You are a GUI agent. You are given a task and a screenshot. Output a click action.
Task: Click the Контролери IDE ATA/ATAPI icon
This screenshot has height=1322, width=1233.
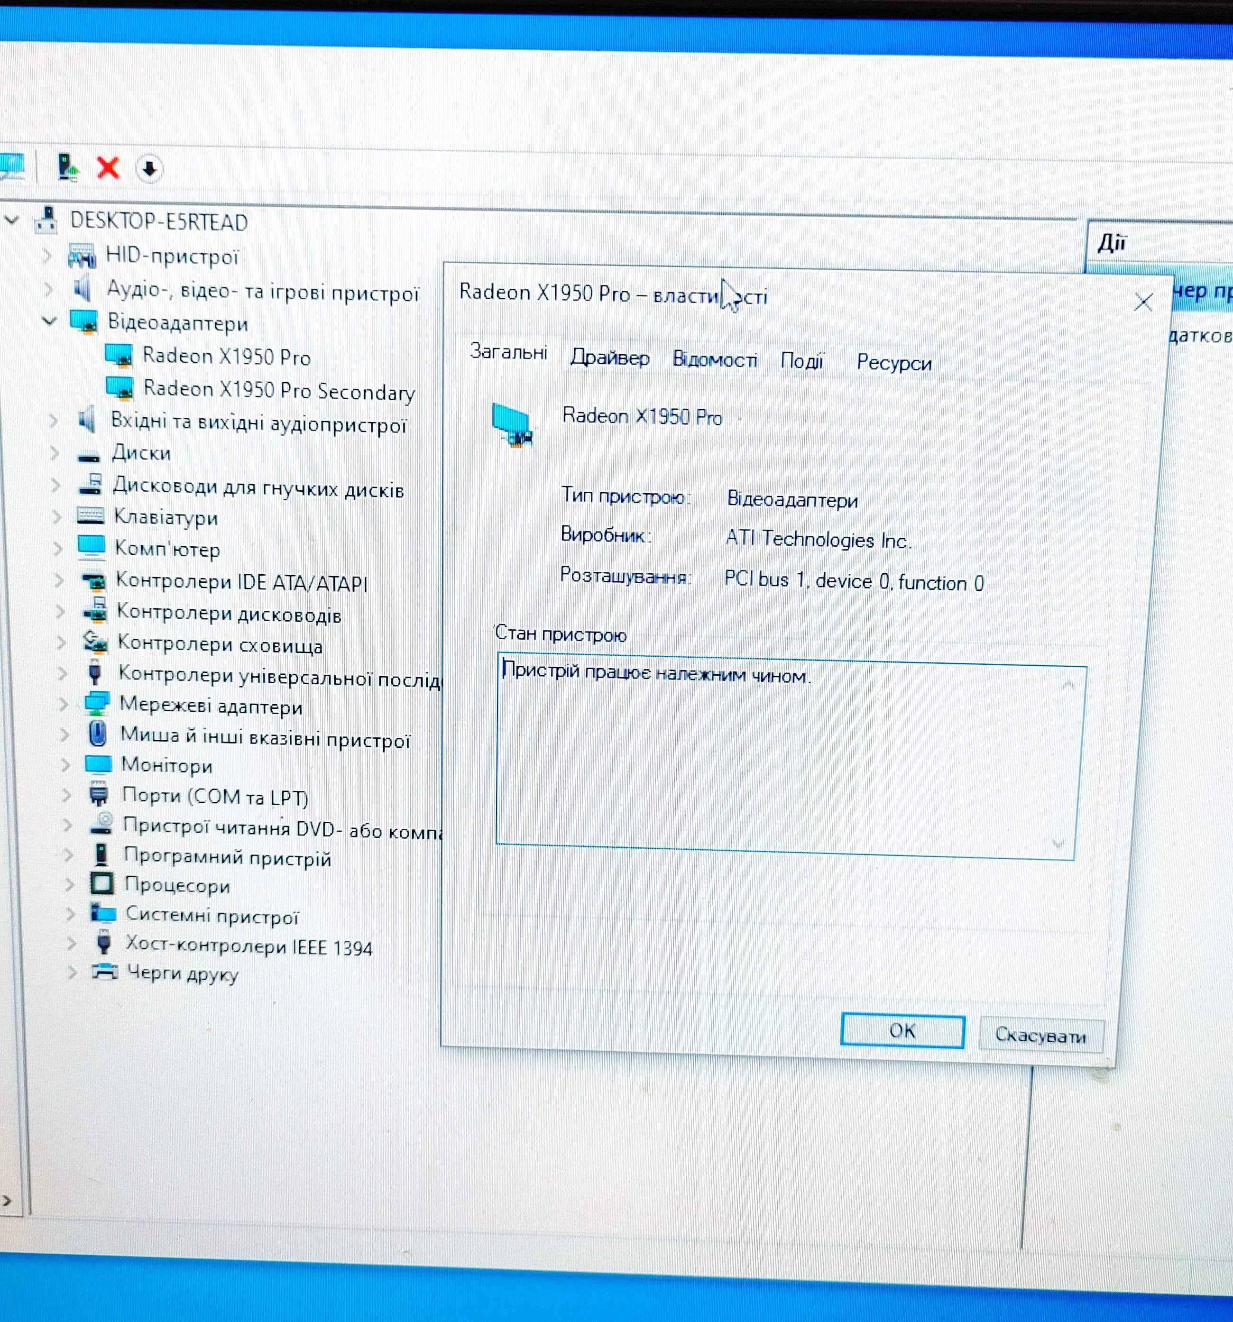pos(94,582)
